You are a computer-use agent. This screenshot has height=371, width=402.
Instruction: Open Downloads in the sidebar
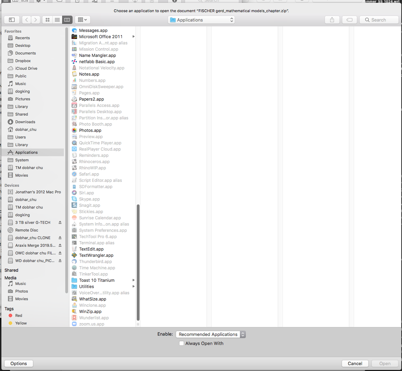click(x=25, y=122)
